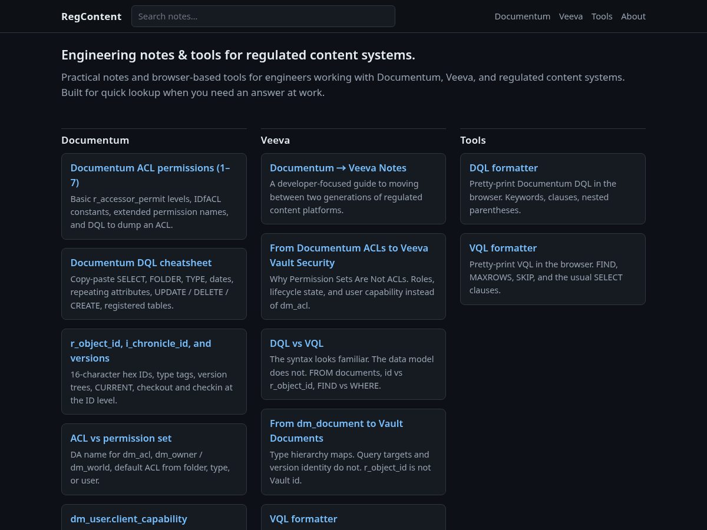Click the Veeva column heading
This screenshot has height=530, width=707.
(x=276, y=140)
